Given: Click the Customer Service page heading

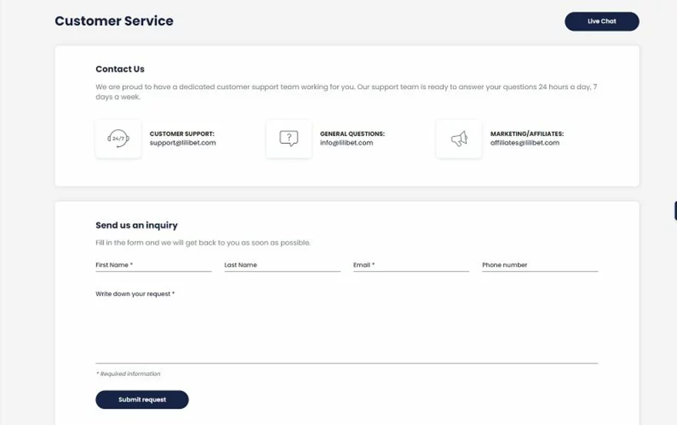Looking at the screenshot, I should coord(114,21).
